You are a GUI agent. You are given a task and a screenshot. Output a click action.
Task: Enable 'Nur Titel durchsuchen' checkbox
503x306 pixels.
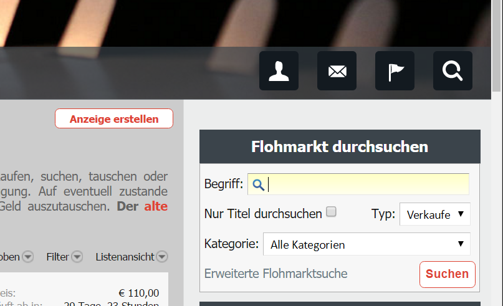tap(332, 212)
